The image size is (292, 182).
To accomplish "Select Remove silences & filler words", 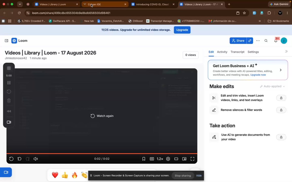I will coord(241,110).
